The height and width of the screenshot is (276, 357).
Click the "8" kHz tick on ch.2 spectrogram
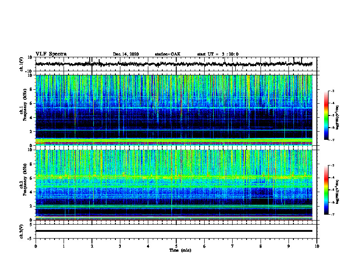click(32, 164)
